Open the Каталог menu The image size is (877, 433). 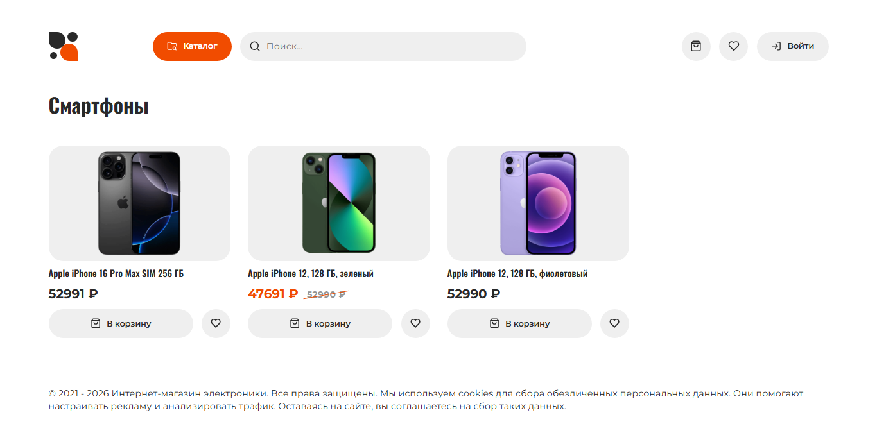pos(192,46)
